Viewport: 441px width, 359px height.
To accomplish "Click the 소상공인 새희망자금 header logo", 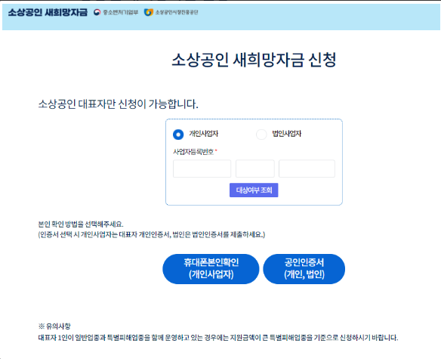I will coord(48,12).
